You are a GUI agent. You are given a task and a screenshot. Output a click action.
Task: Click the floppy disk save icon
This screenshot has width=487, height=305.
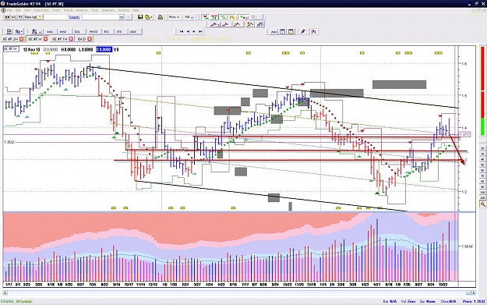140,17
